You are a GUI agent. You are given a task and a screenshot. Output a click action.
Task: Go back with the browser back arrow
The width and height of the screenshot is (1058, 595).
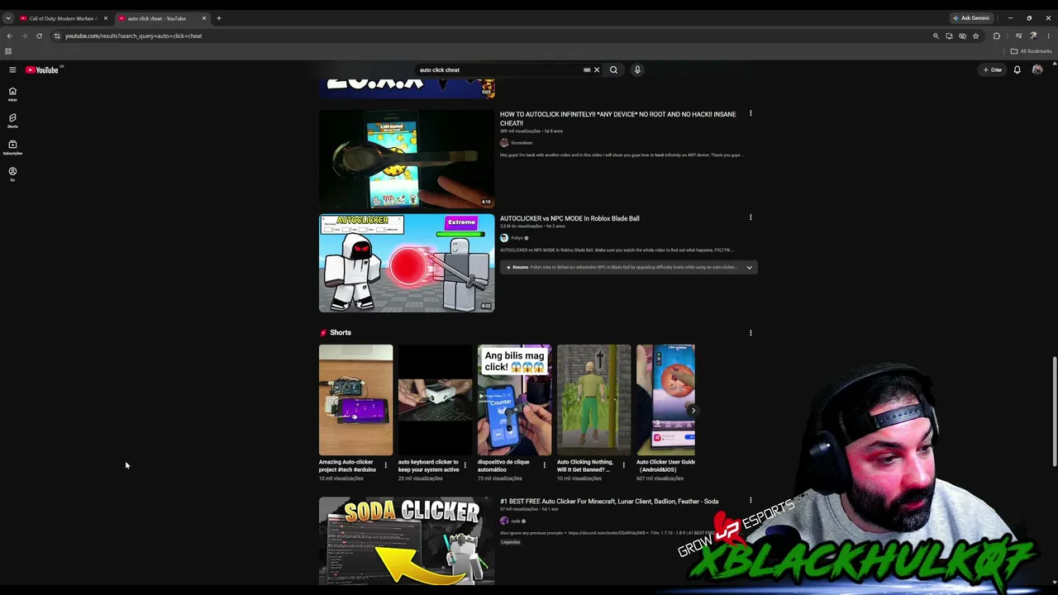pos(10,36)
